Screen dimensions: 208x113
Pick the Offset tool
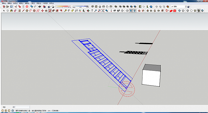click(61, 11)
